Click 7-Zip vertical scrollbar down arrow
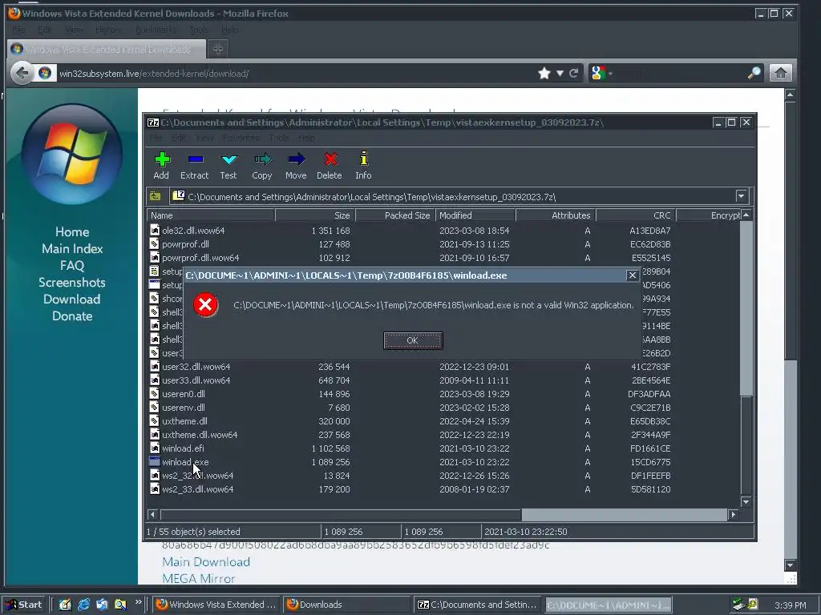 (746, 502)
